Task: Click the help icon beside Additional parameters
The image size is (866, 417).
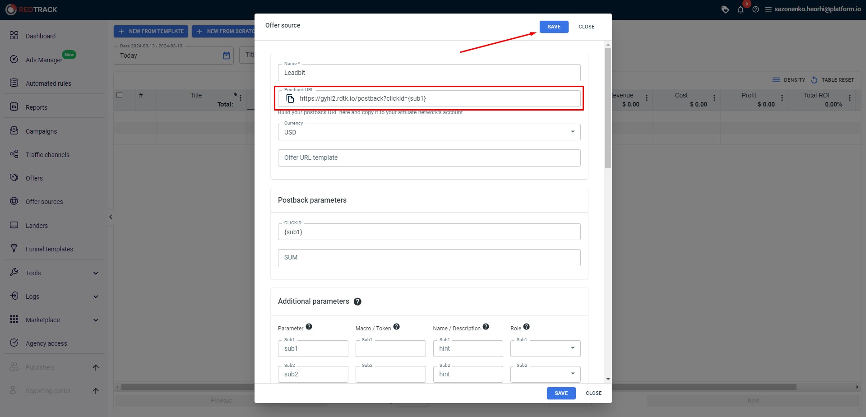Action: click(357, 301)
